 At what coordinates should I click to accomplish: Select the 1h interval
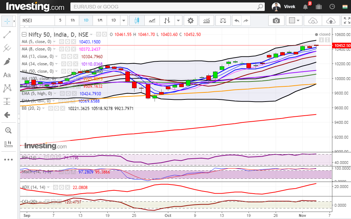coord(73,20)
